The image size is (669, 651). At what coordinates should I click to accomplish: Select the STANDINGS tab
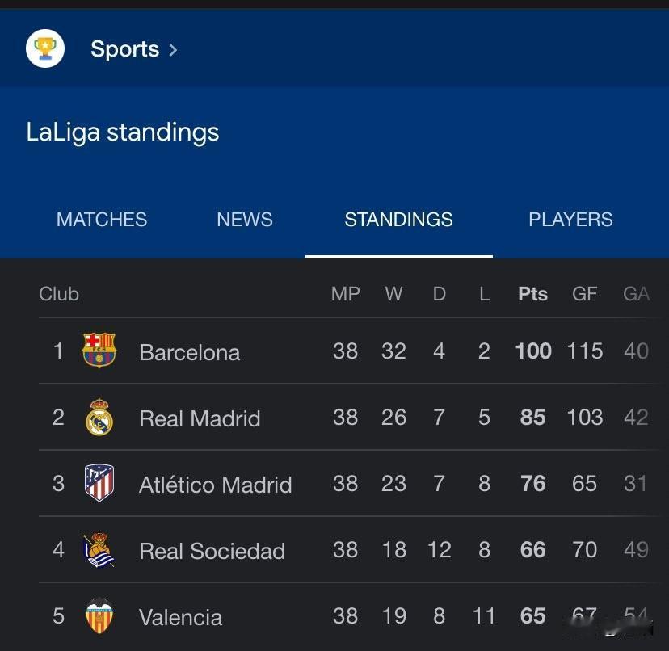point(398,220)
